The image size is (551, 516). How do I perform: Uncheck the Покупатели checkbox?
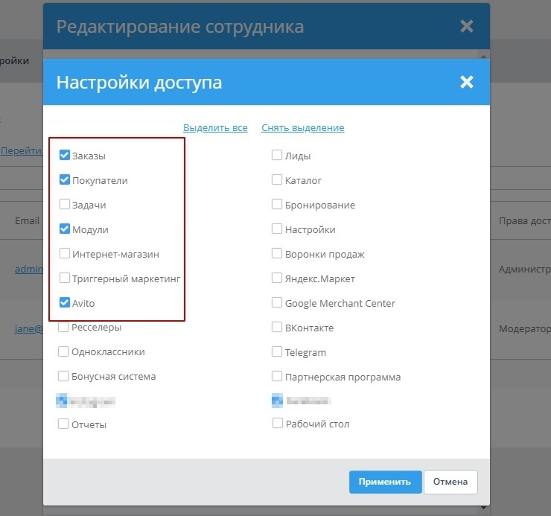point(65,180)
